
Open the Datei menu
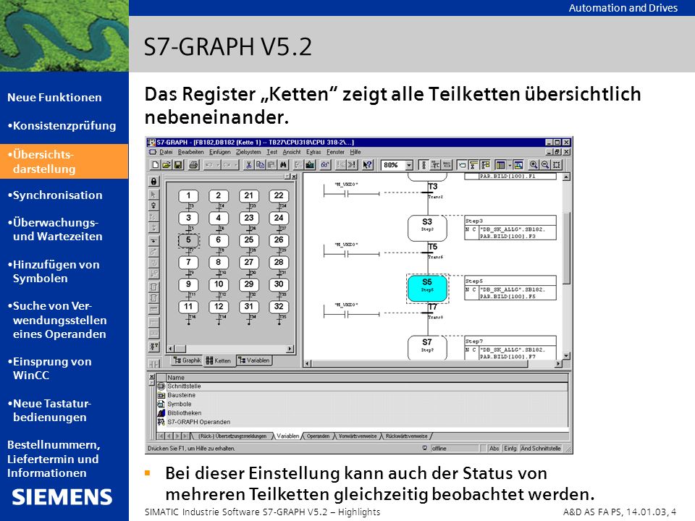(166, 152)
